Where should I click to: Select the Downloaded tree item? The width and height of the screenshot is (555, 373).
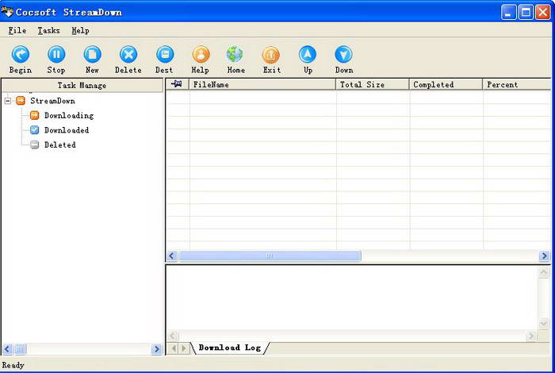(66, 130)
